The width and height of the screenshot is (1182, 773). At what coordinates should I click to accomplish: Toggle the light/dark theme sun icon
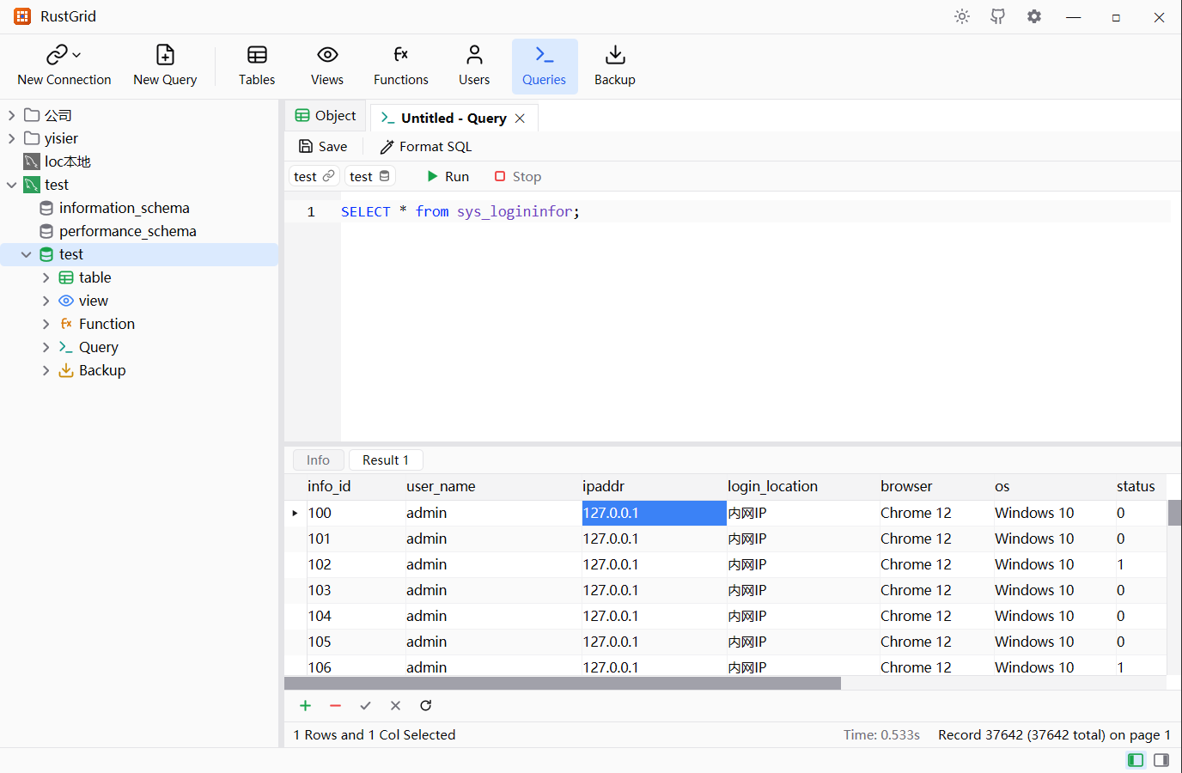pyautogui.click(x=962, y=16)
